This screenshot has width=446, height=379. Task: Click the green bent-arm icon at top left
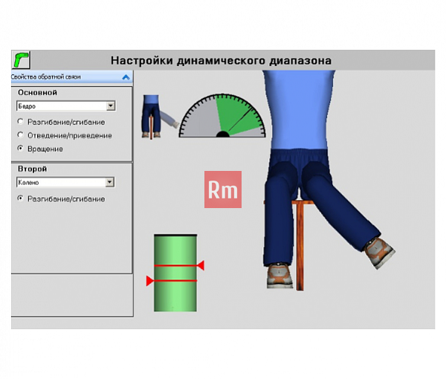point(21,59)
